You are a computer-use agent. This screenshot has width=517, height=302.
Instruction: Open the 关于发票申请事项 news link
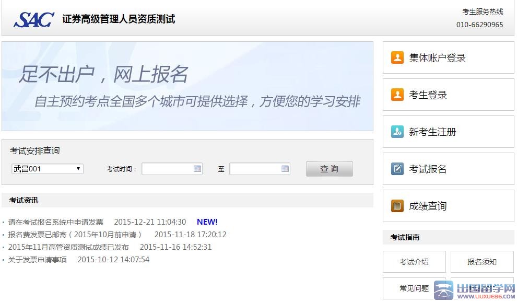click(x=39, y=259)
